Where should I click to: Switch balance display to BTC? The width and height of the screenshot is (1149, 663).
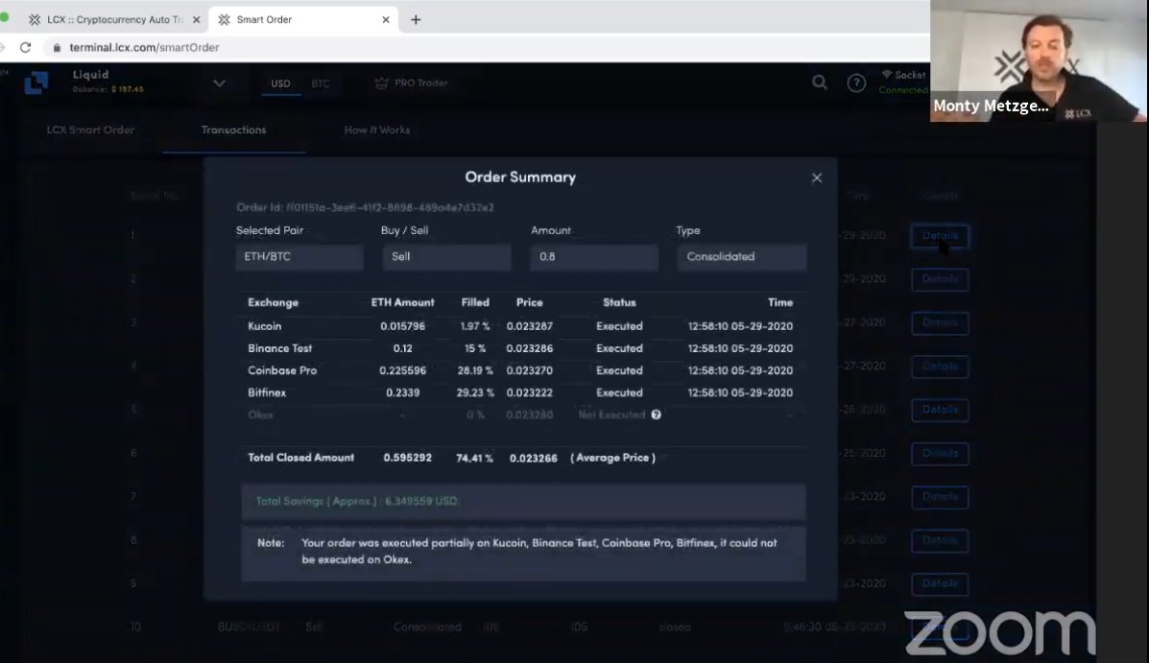321,83
